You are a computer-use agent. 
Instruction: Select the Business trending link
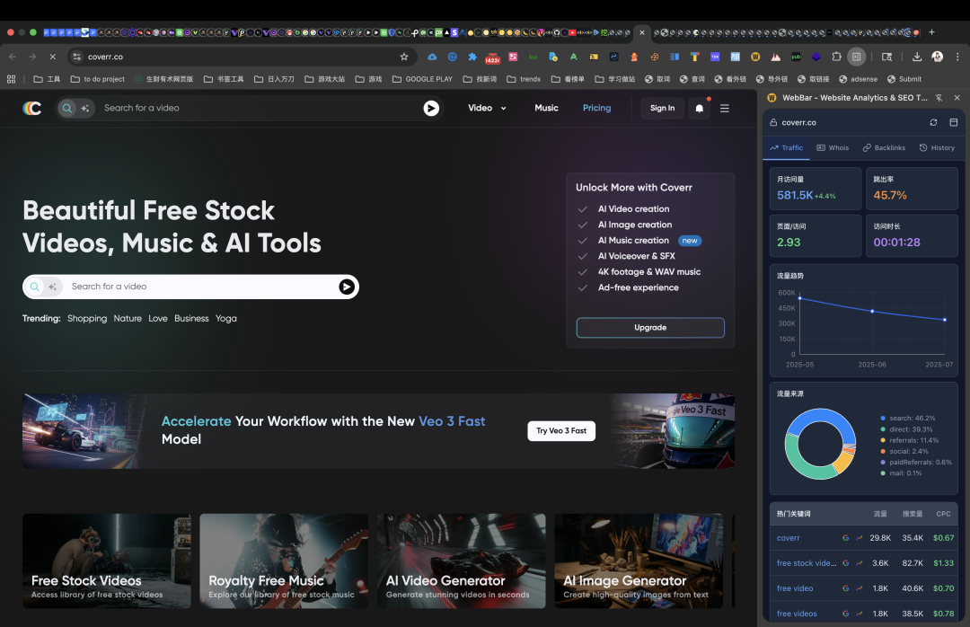tap(192, 319)
